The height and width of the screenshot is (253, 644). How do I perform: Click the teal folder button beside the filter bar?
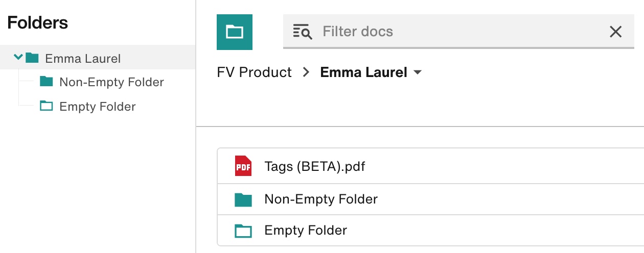[234, 32]
